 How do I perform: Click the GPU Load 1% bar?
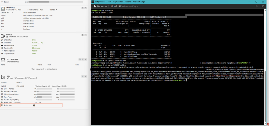[45, 89]
